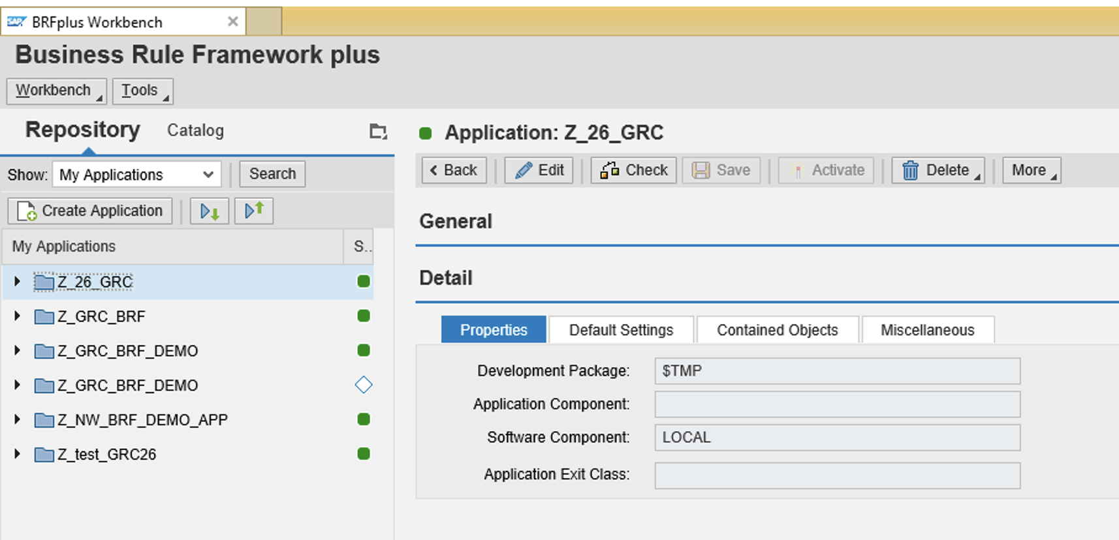
Task: Click the green status icon of Z_GRC_BRF row
Action: (364, 316)
